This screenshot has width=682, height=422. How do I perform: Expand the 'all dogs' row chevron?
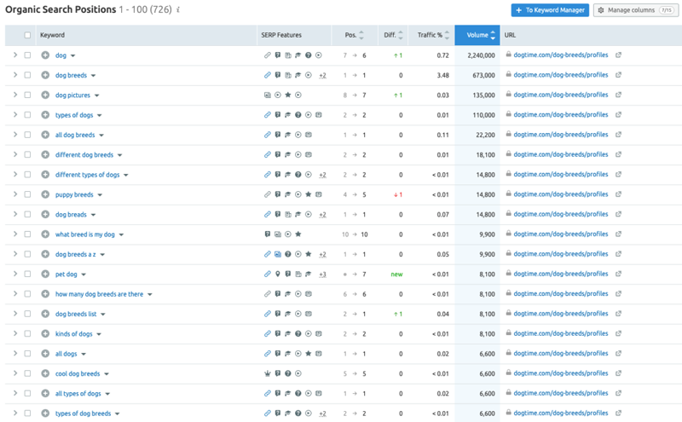(15, 353)
